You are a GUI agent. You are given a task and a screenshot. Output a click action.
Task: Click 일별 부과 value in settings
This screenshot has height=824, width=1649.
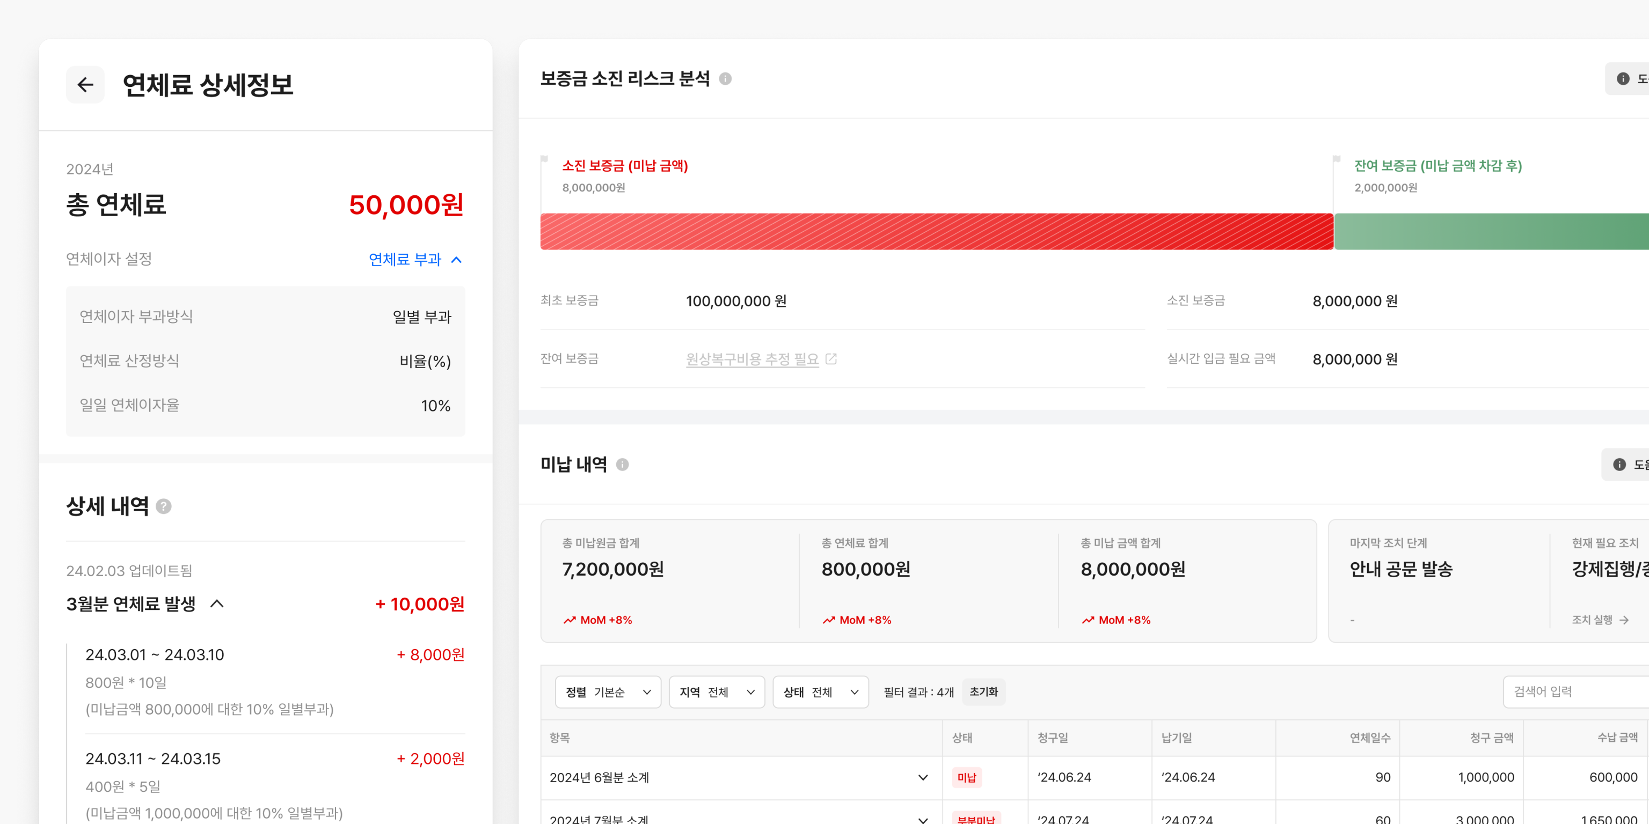(422, 317)
